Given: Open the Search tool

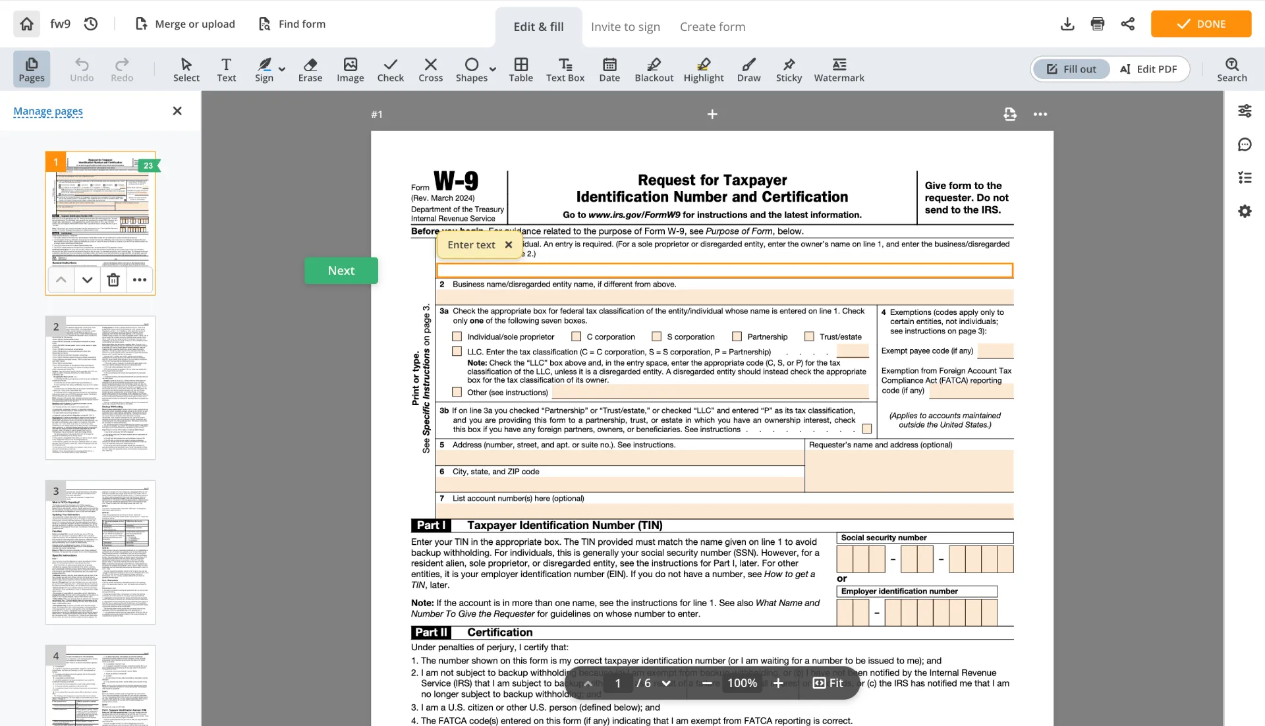Looking at the screenshot, I should 1232,69.
